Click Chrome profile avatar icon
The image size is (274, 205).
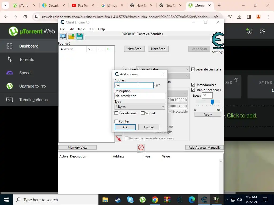(258, 17)
